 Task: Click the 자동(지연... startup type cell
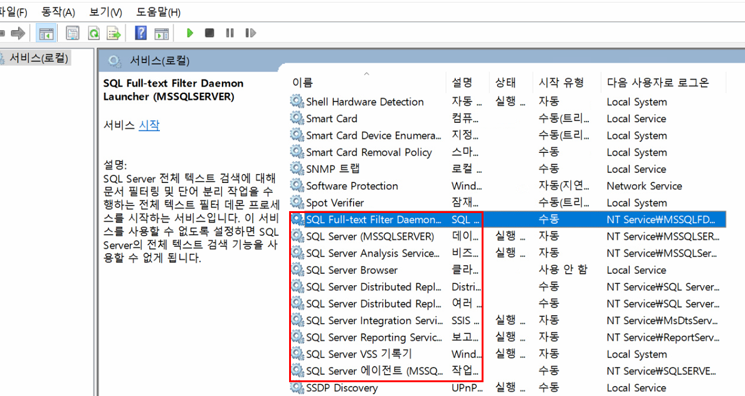564,185
